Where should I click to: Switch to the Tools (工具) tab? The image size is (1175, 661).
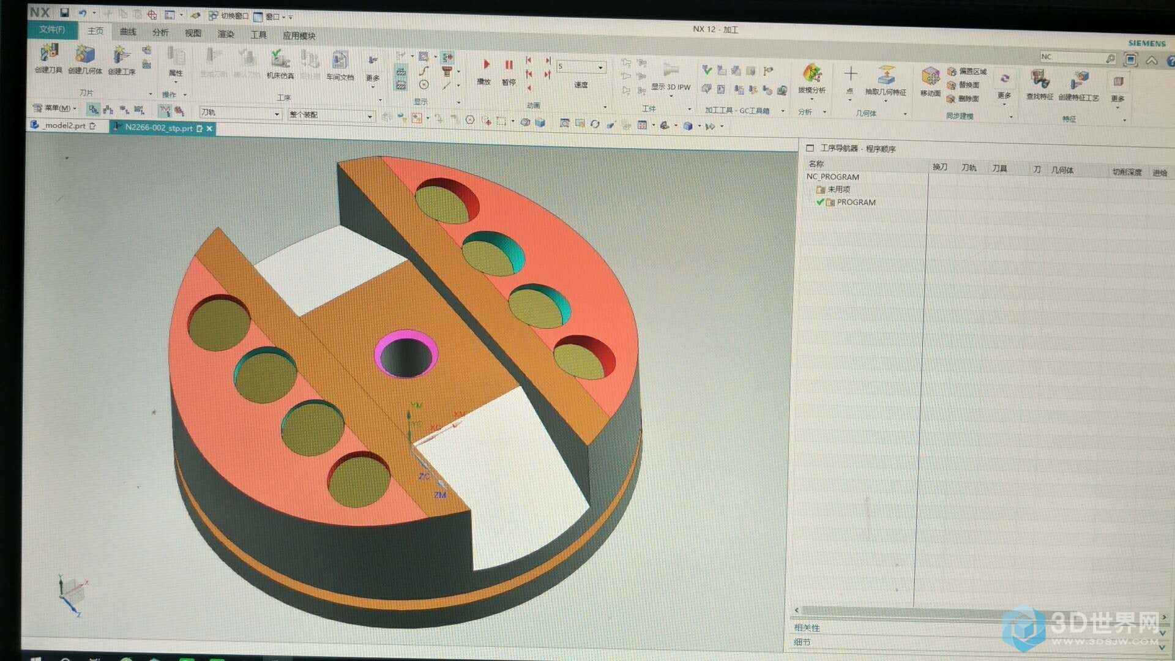click(258, 35)
